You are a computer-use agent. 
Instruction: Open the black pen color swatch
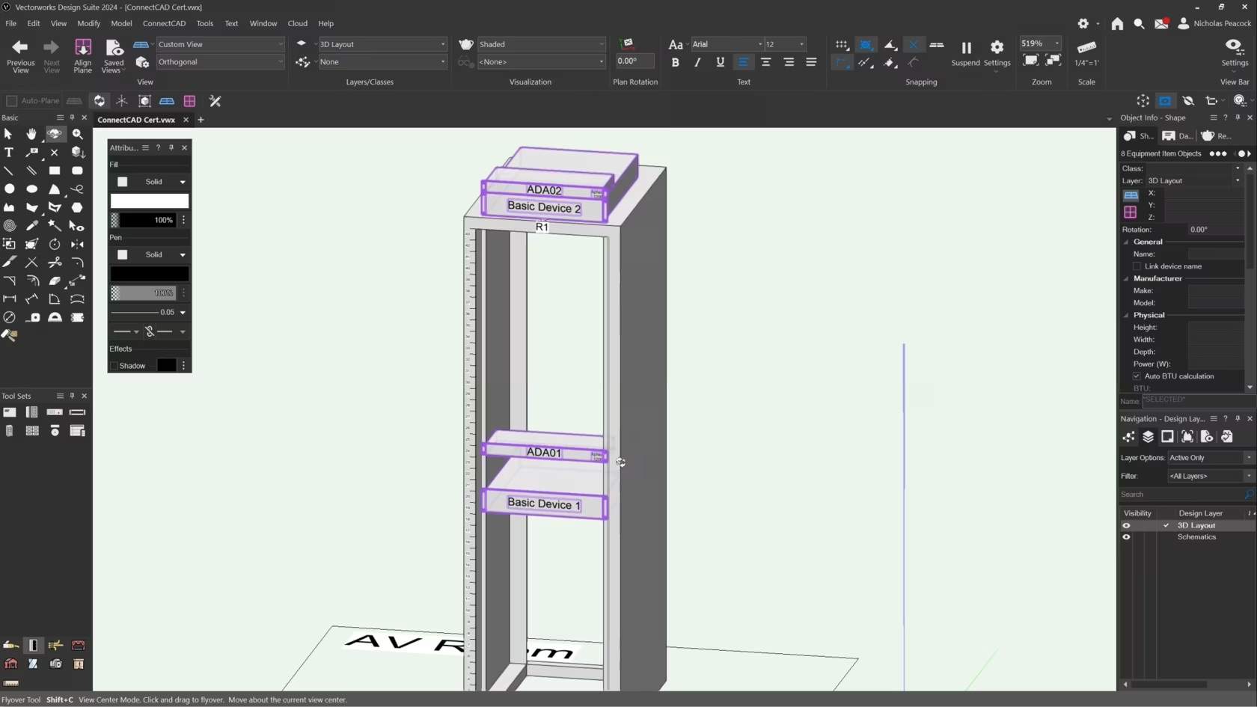coord(149,274)
